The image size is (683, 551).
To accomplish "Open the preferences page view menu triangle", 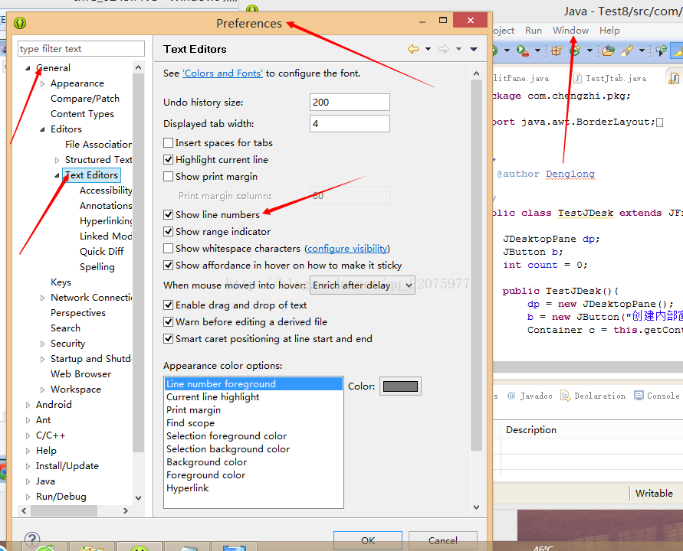I will pyautogui.click(x=474, y=49).
